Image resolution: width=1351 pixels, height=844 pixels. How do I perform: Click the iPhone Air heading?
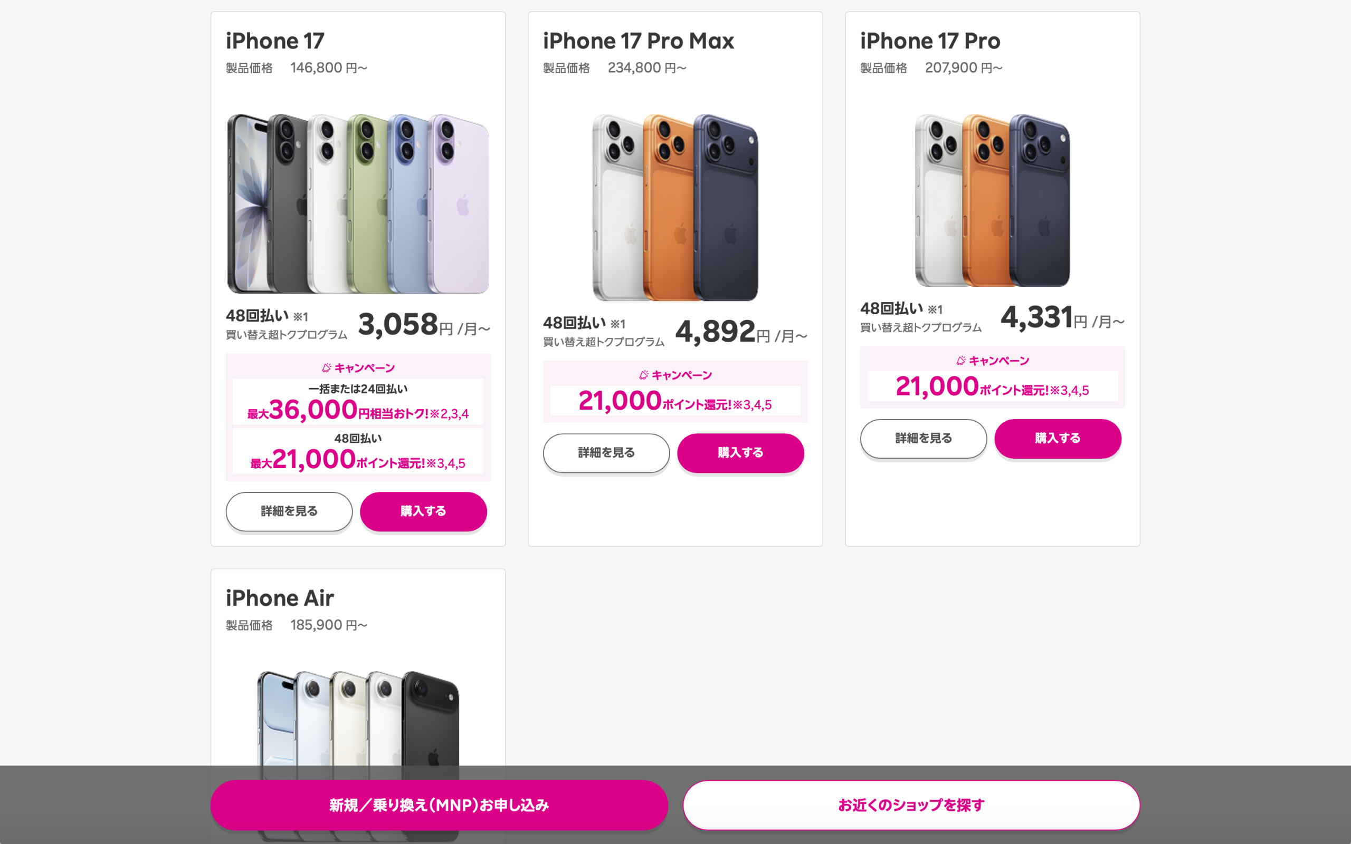point(279,598)
